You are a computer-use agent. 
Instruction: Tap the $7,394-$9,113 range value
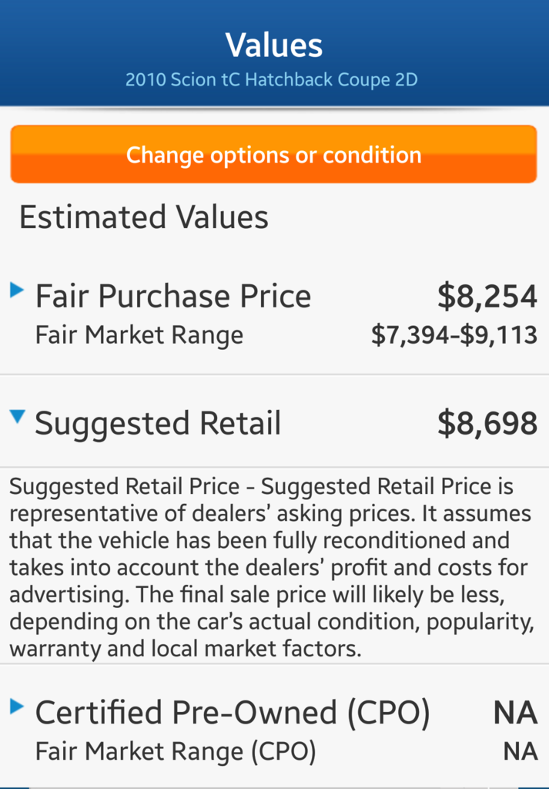454,336
